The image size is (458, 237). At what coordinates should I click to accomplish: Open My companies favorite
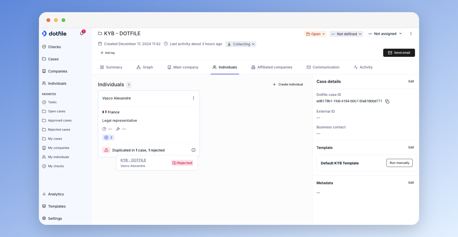pyautogui.click(x=56, y=148)
